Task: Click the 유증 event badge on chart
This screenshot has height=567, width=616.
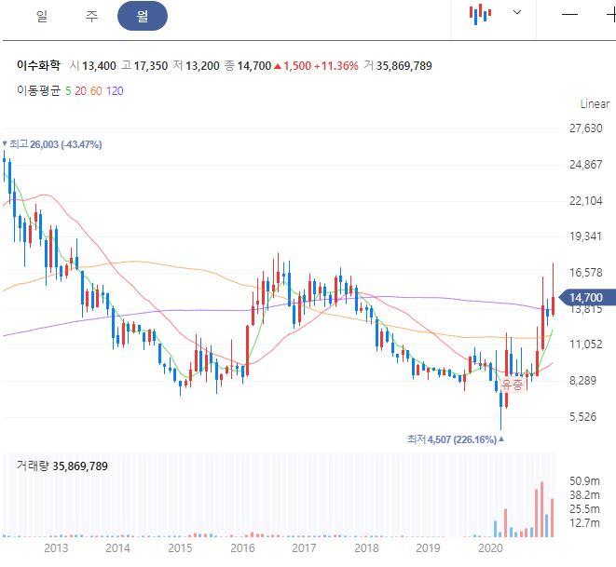Action: (x=513, y=384)
